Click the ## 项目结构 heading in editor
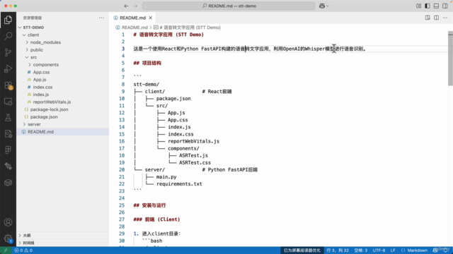 147,63
